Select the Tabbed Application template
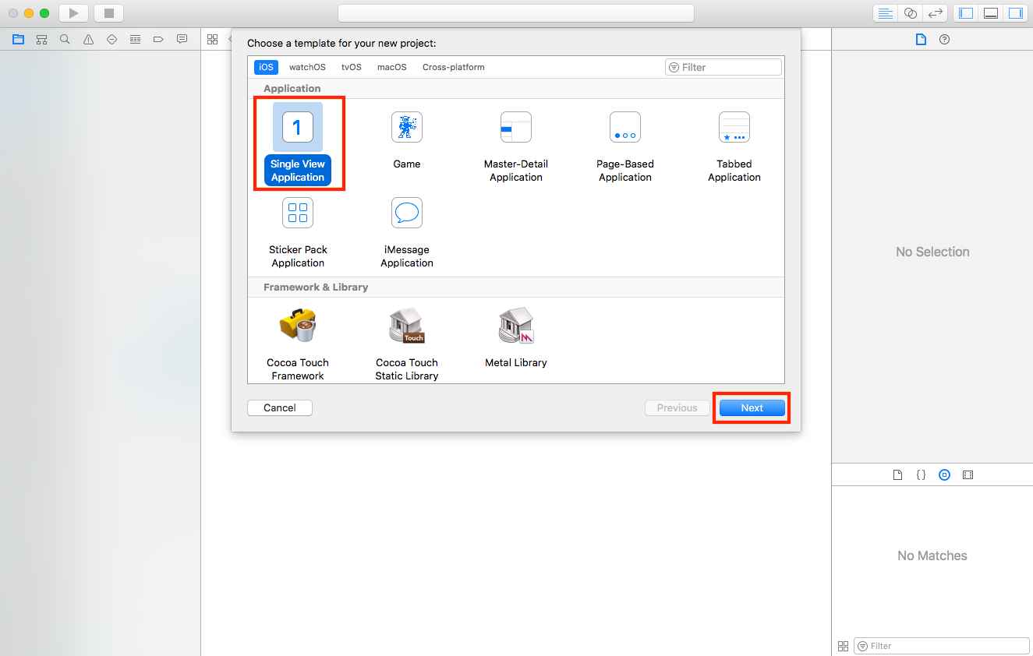 click(734, 146)
